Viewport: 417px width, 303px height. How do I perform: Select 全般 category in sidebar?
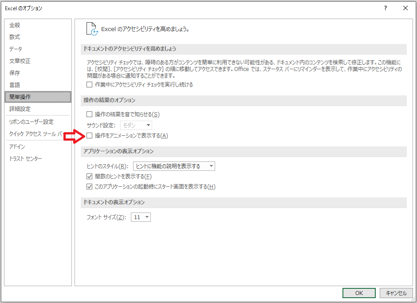point(38,25)
